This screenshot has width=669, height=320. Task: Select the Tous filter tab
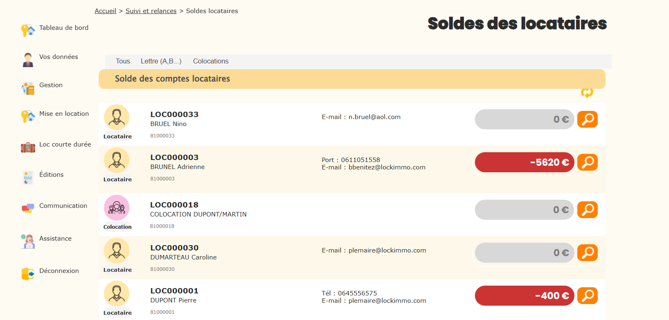point(123,61)
